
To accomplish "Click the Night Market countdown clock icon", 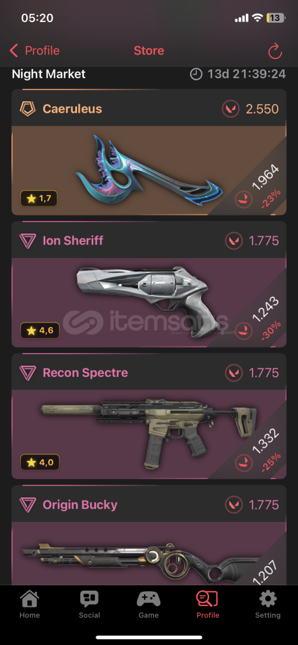I will point(196,74).
